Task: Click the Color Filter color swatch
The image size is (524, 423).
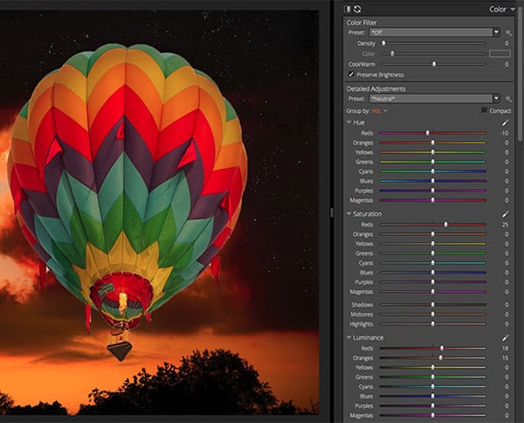Action: (500, 53)
